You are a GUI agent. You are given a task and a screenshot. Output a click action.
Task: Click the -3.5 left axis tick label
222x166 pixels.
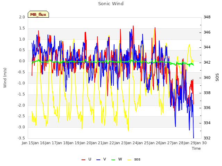[21, 138]
